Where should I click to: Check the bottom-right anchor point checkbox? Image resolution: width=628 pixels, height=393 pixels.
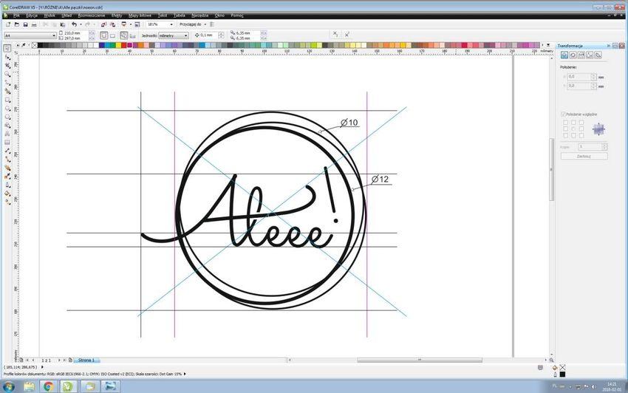(x=581, y=135)
